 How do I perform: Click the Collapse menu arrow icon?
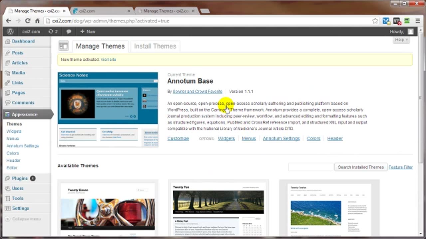point(8,219)
